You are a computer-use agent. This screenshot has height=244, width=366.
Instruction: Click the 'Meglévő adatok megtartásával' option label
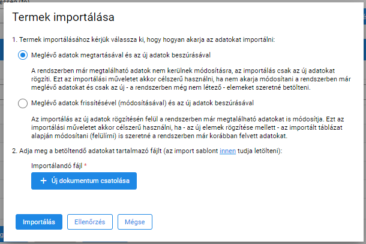pyautogui.click(x=121, y=55)
